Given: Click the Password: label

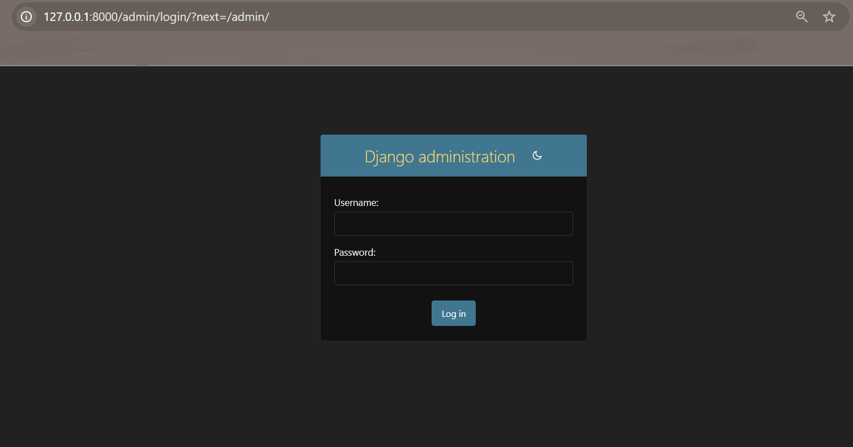Looking at the screenshot, I should [x=355, y=252].
